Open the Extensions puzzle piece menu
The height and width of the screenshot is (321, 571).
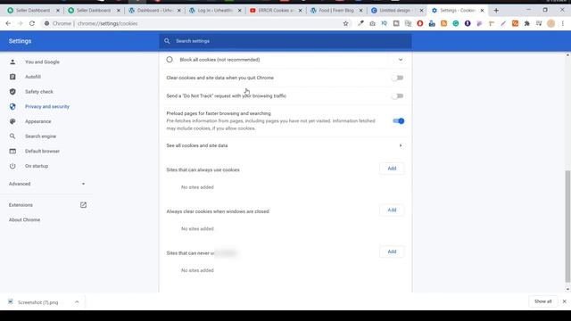[527, 23]
